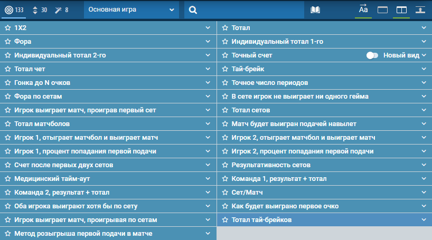Open Игрок выиграет матч, проигрывая по сетам
Viewport: 432px width, 240px height.
(x=108, y=219)
